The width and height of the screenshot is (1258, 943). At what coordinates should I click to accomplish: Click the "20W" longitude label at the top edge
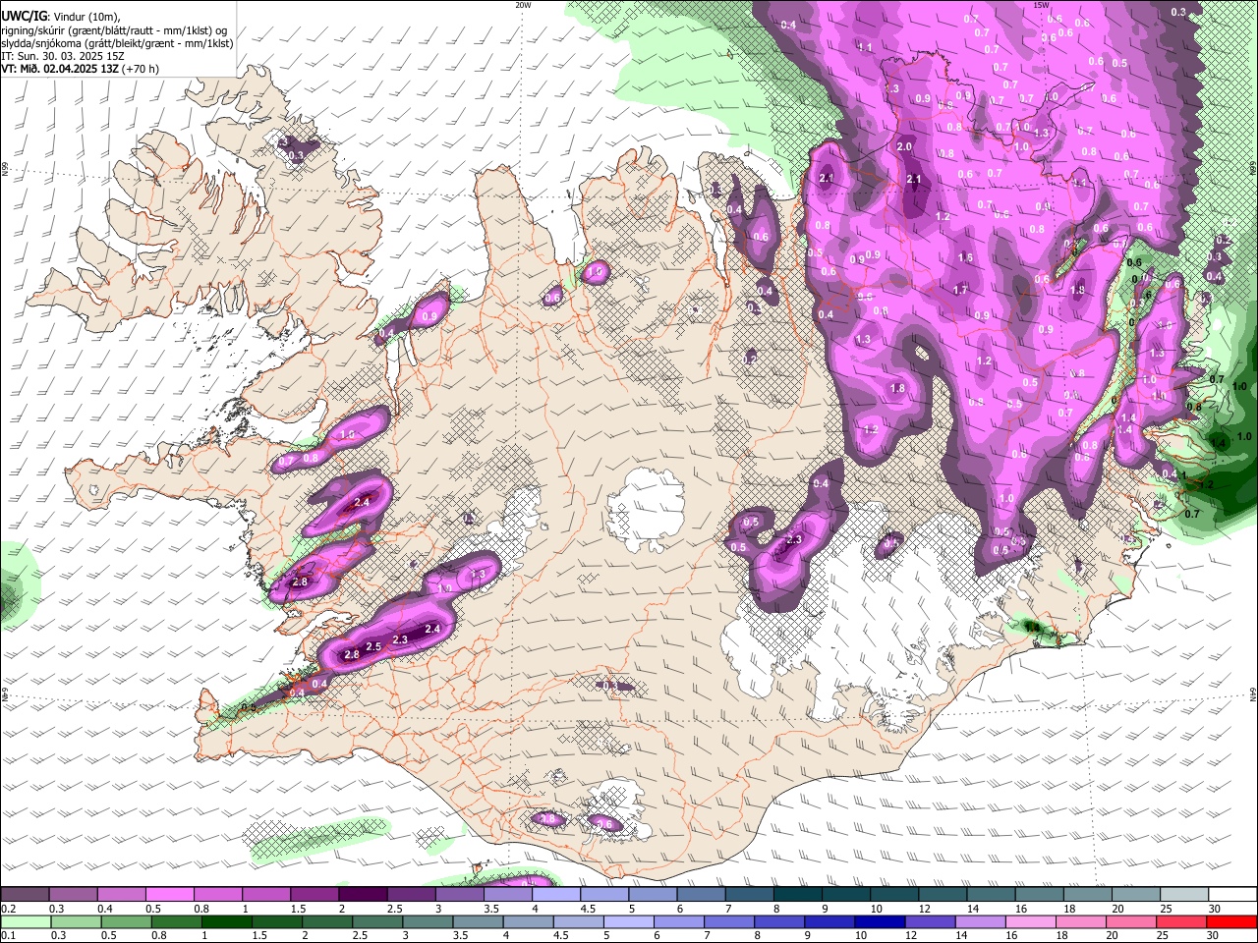(523, 5)
